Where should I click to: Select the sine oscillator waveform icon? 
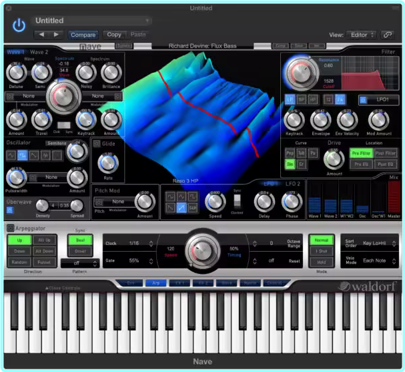tap(11, 156)
